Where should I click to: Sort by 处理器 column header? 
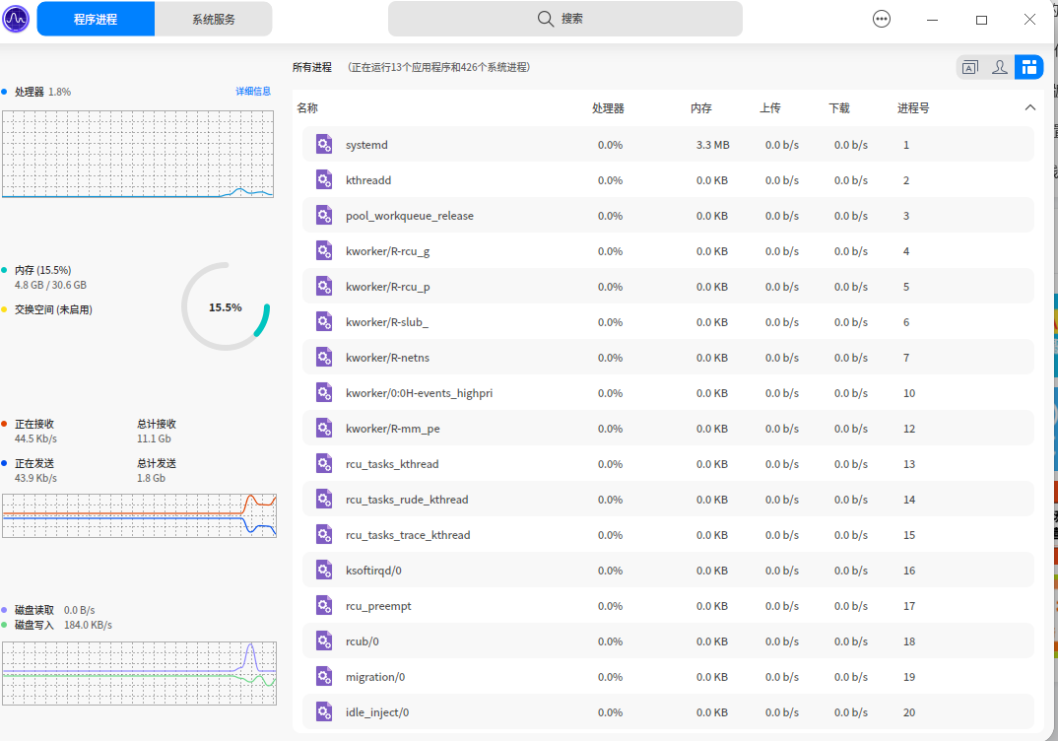coord(608,108)
